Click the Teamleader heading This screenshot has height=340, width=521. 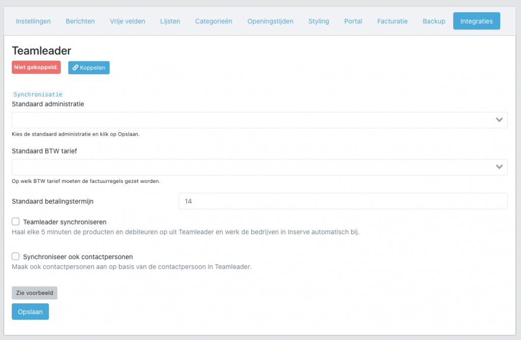pyautogui.click(x=42, y=51)
